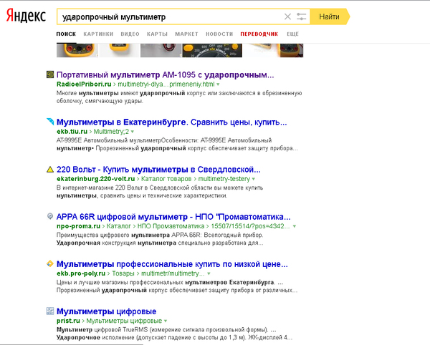Switch to the Новости tab

tap(219, 34)
